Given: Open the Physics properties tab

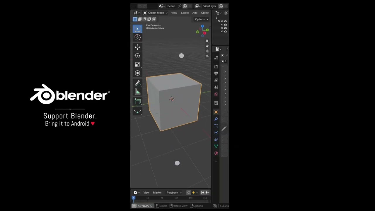Looking at the screenshot, I should tap(216, 132).
